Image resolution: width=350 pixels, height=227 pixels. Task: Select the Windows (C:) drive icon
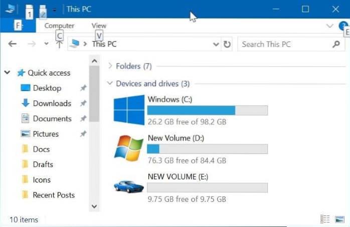[129, 110]
